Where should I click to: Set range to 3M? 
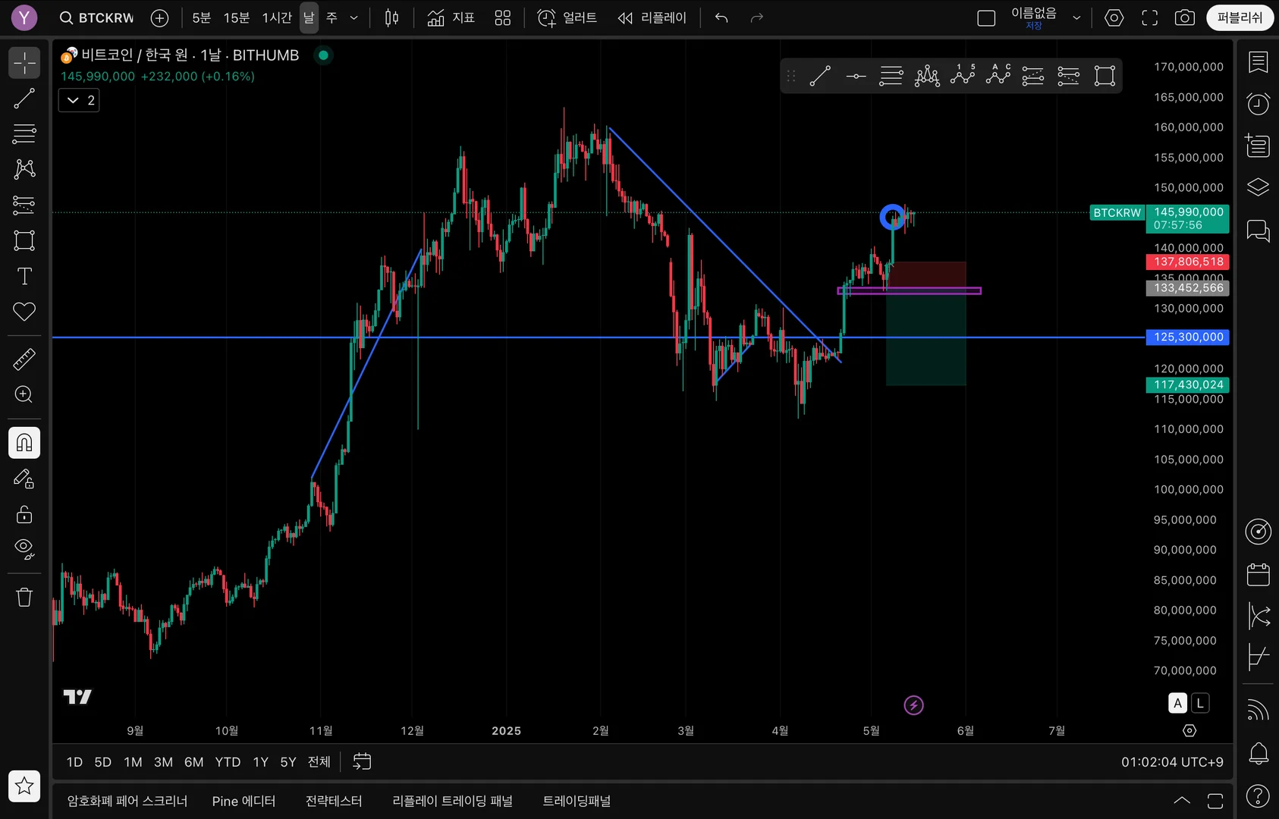[163, 762]
